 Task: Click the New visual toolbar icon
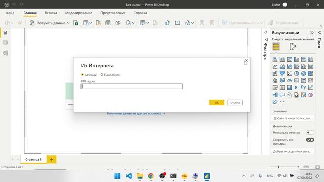pyautogui.click(x=167, y=23)
